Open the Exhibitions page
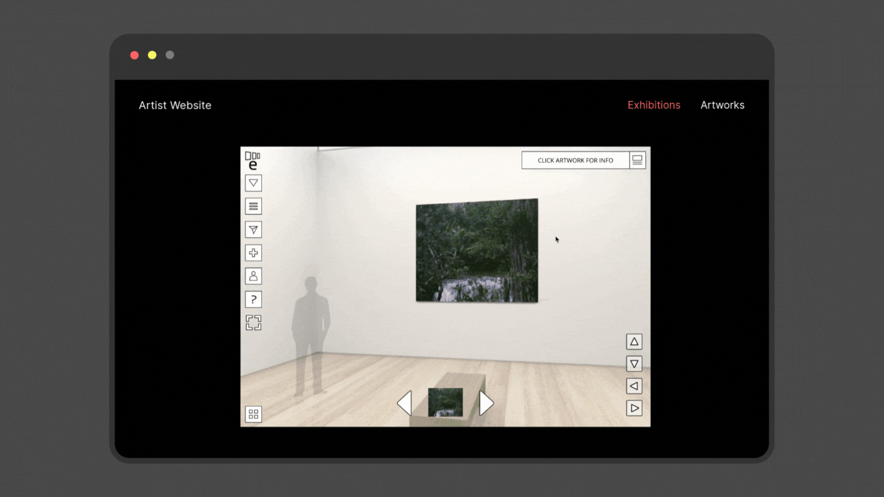This screenshot has width=884, height=497. tap(654, 105)
